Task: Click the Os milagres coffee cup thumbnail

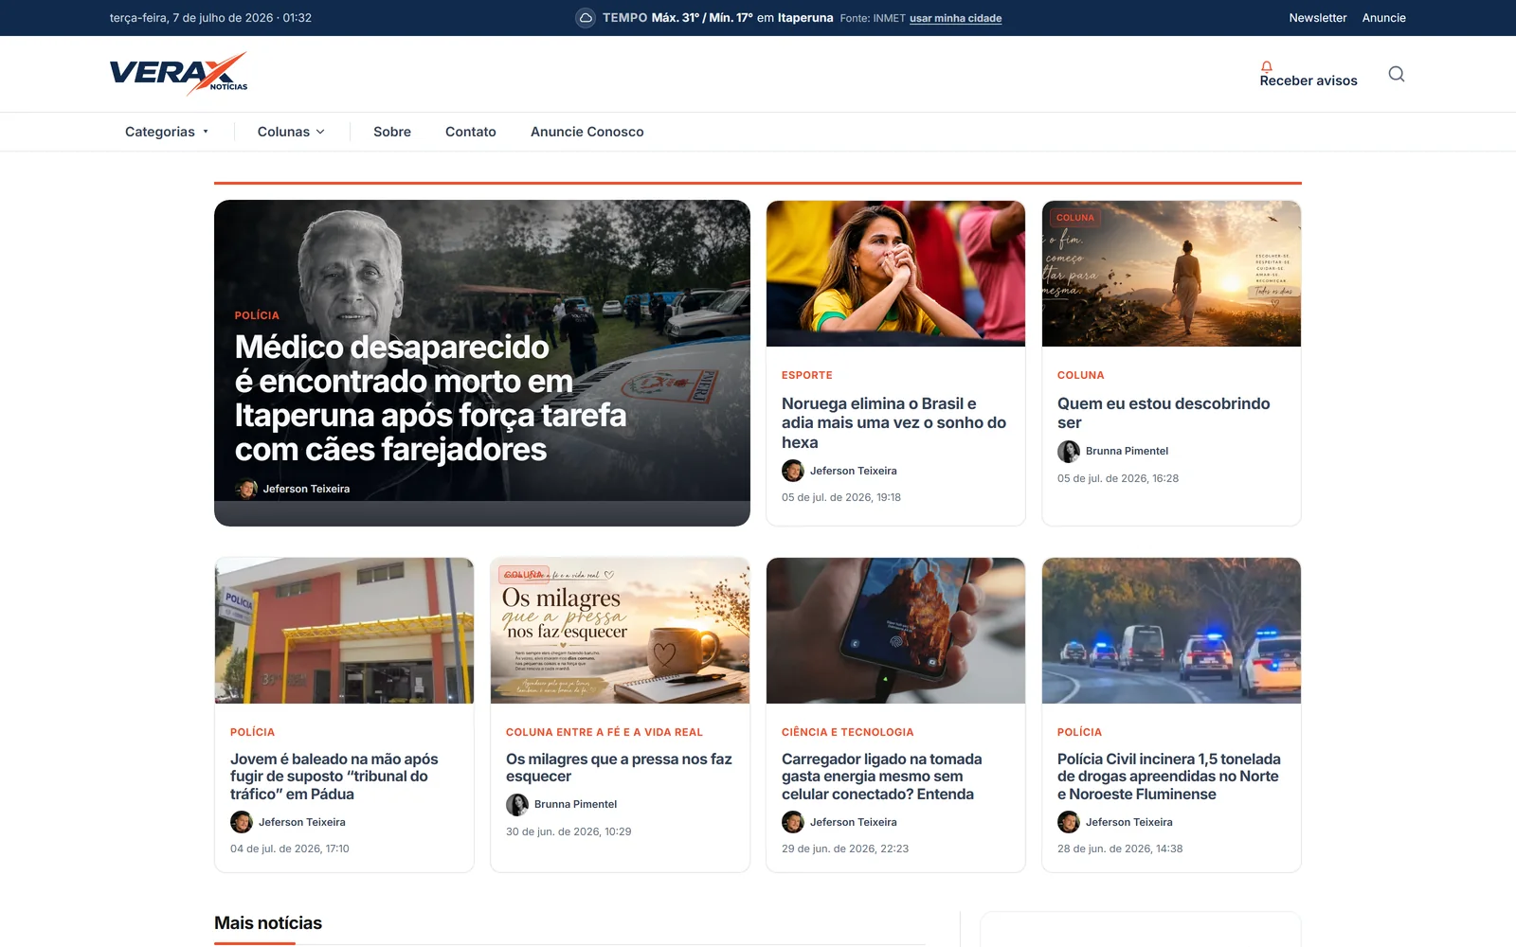Action: tap(620, 631)
